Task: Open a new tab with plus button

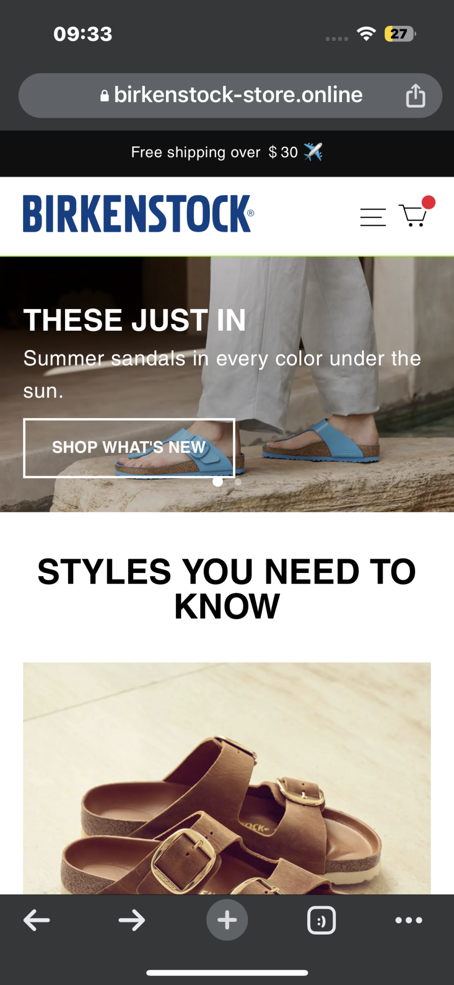Action: (x=227, y=920)
